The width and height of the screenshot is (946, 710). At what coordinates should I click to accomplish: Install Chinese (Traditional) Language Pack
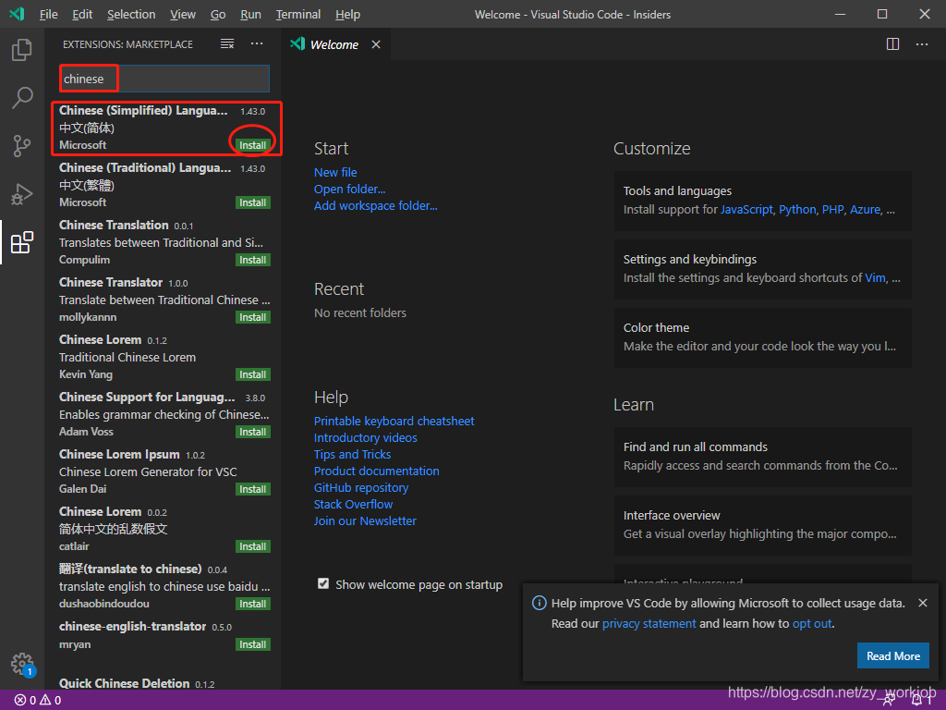click(252, 202)
